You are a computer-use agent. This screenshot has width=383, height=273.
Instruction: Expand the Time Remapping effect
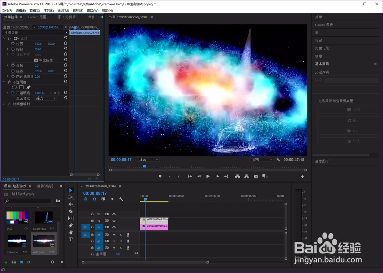tap(4, 104)
